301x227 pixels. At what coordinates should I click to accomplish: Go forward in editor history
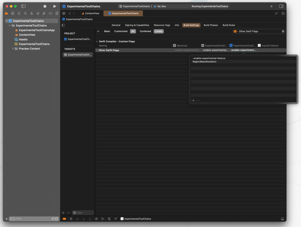74,13
